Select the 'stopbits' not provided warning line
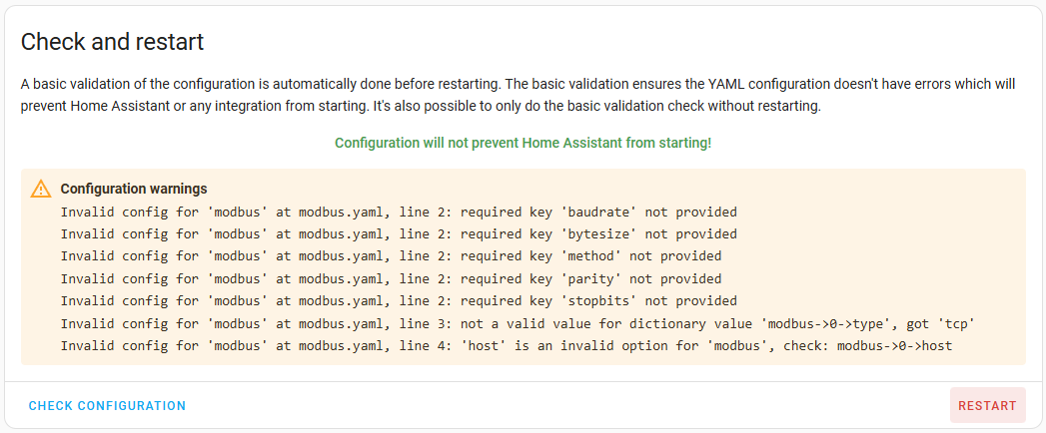1046x433 pixels. pyautogui.click(x=399, y=301)
